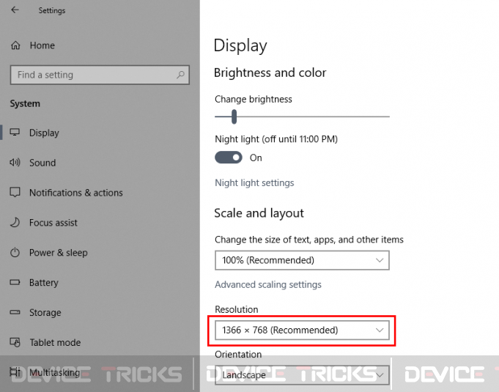Click the Focus assist moon icon
Screen dimensions: 499x392
15,222
